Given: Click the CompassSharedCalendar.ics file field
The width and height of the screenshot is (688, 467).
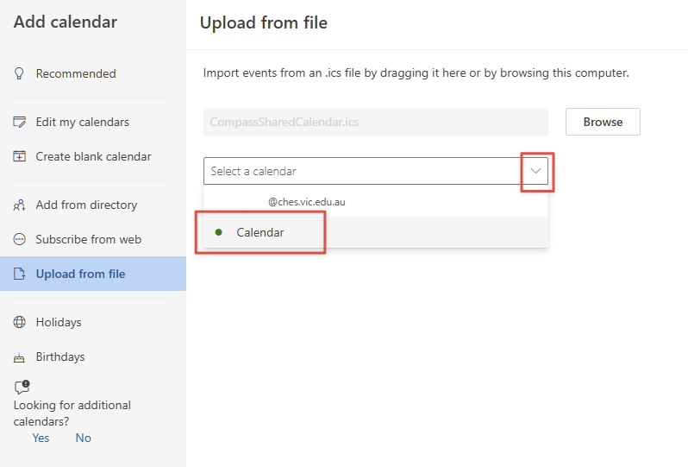Looking at the screenshot, I should 375,123.
